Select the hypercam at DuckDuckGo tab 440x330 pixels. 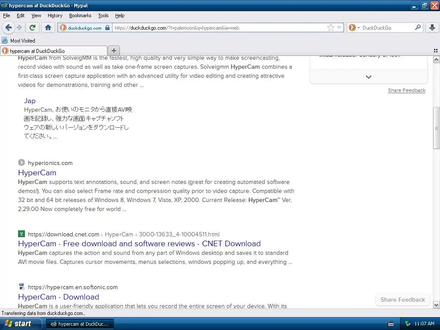tap(53, 51)
